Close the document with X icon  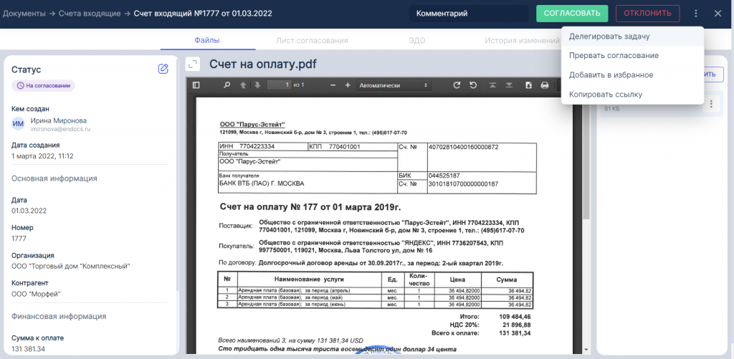(x=718, y=14)
